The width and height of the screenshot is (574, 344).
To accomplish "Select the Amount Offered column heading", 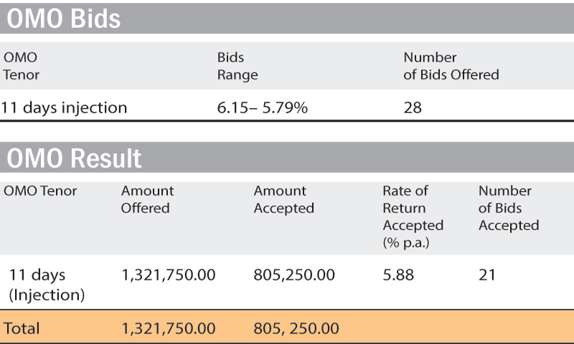I will [147, 200].
